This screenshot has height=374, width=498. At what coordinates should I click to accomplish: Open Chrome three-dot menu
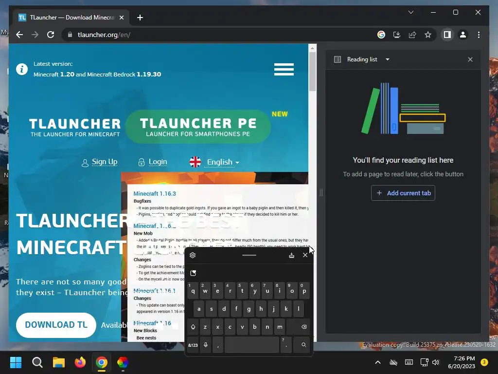click(479, 35)
